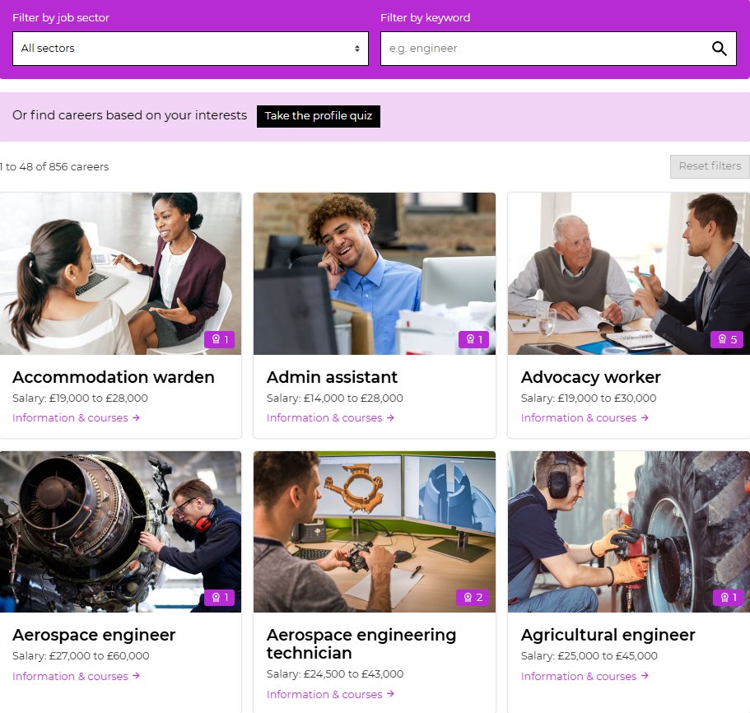Click the Aerospace engineering technician photo
Viewport: 750px width, 713px height.
tap(374, 531)
